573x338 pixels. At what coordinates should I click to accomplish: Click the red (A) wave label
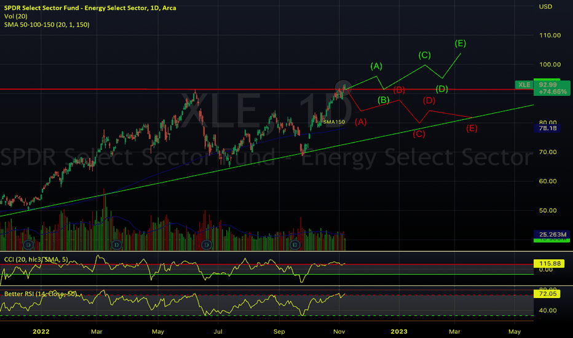click(x=361, y=122)
